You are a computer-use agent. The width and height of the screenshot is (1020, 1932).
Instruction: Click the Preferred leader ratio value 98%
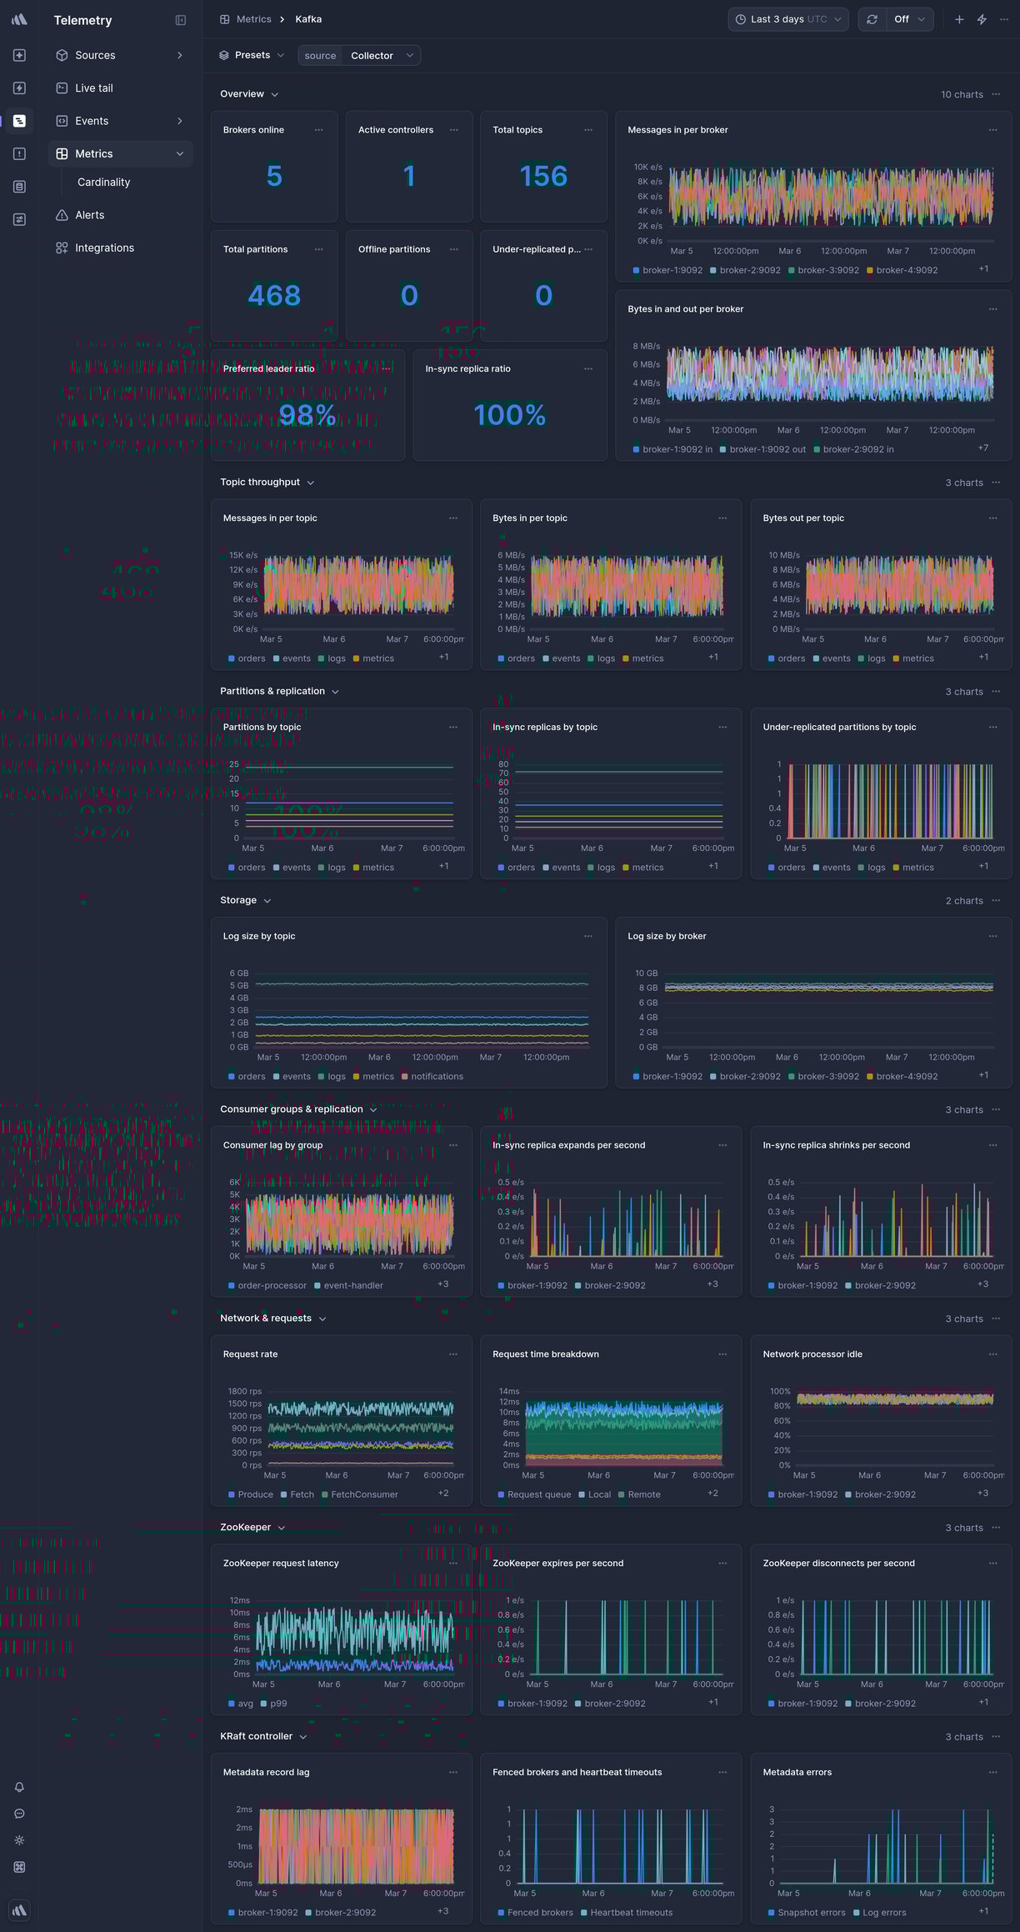307,415
